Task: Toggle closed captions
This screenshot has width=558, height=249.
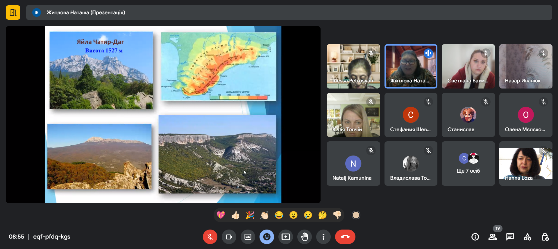Action: pyautogui.click(x=248, y=237)
